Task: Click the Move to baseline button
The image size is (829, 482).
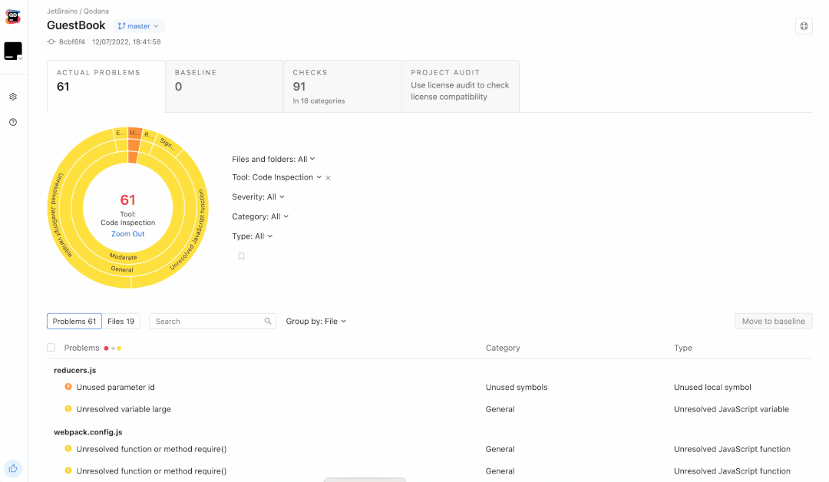Action: [774, 322]
